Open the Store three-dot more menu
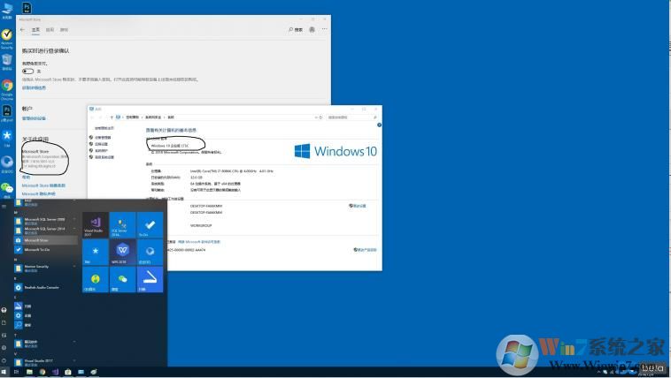The width and height of the screenshot is (671, 378). 322,29
